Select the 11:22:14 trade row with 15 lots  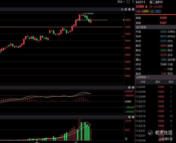pyautogui.click(x=155, y=116)
